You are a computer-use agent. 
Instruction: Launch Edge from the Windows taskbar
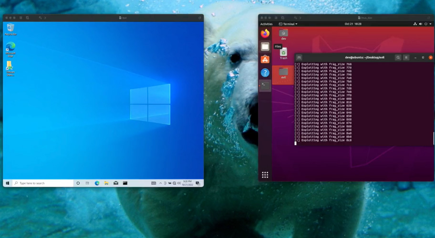(97, 183)
